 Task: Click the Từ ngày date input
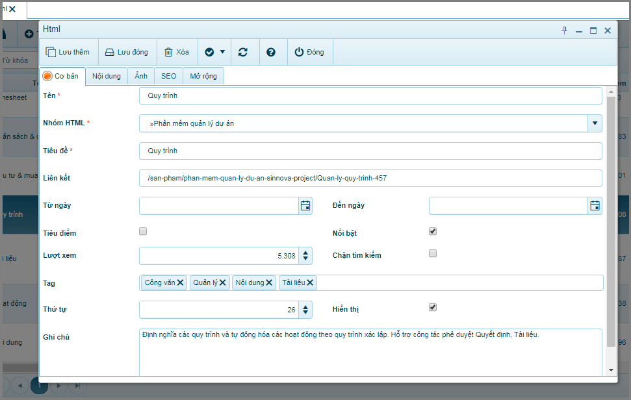click(219, 206)
